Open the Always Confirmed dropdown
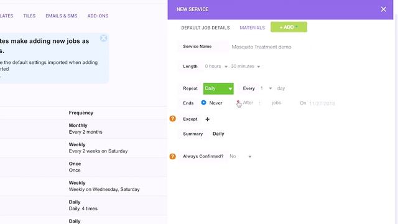 [241, 156]
